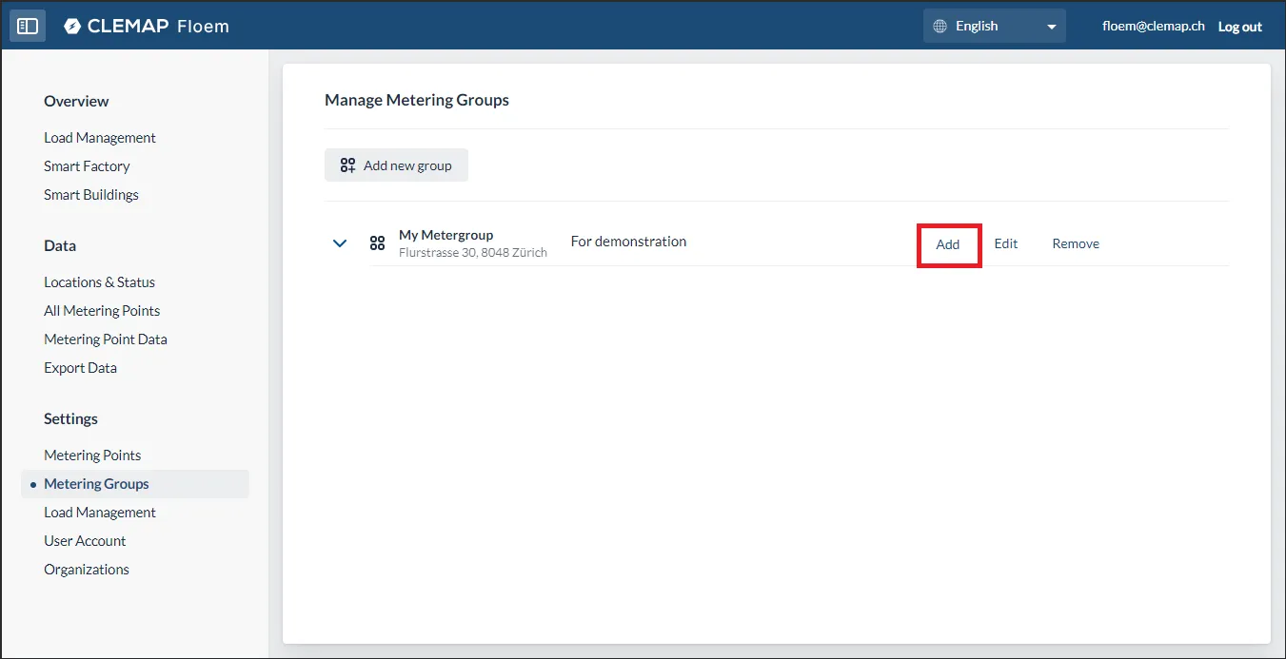Open Metering Points settings
The width and height of the screenshot is (1286, 659).
click(x=92, y=455)
